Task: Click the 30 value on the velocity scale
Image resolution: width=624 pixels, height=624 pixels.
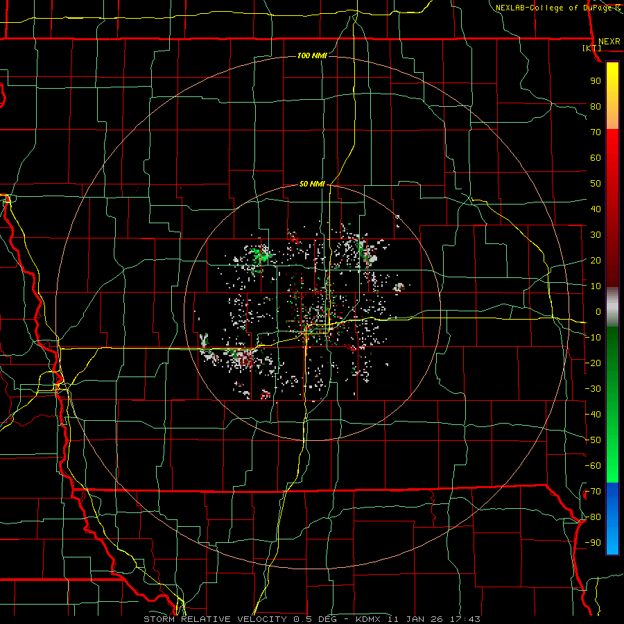Action: coord(596,235)
